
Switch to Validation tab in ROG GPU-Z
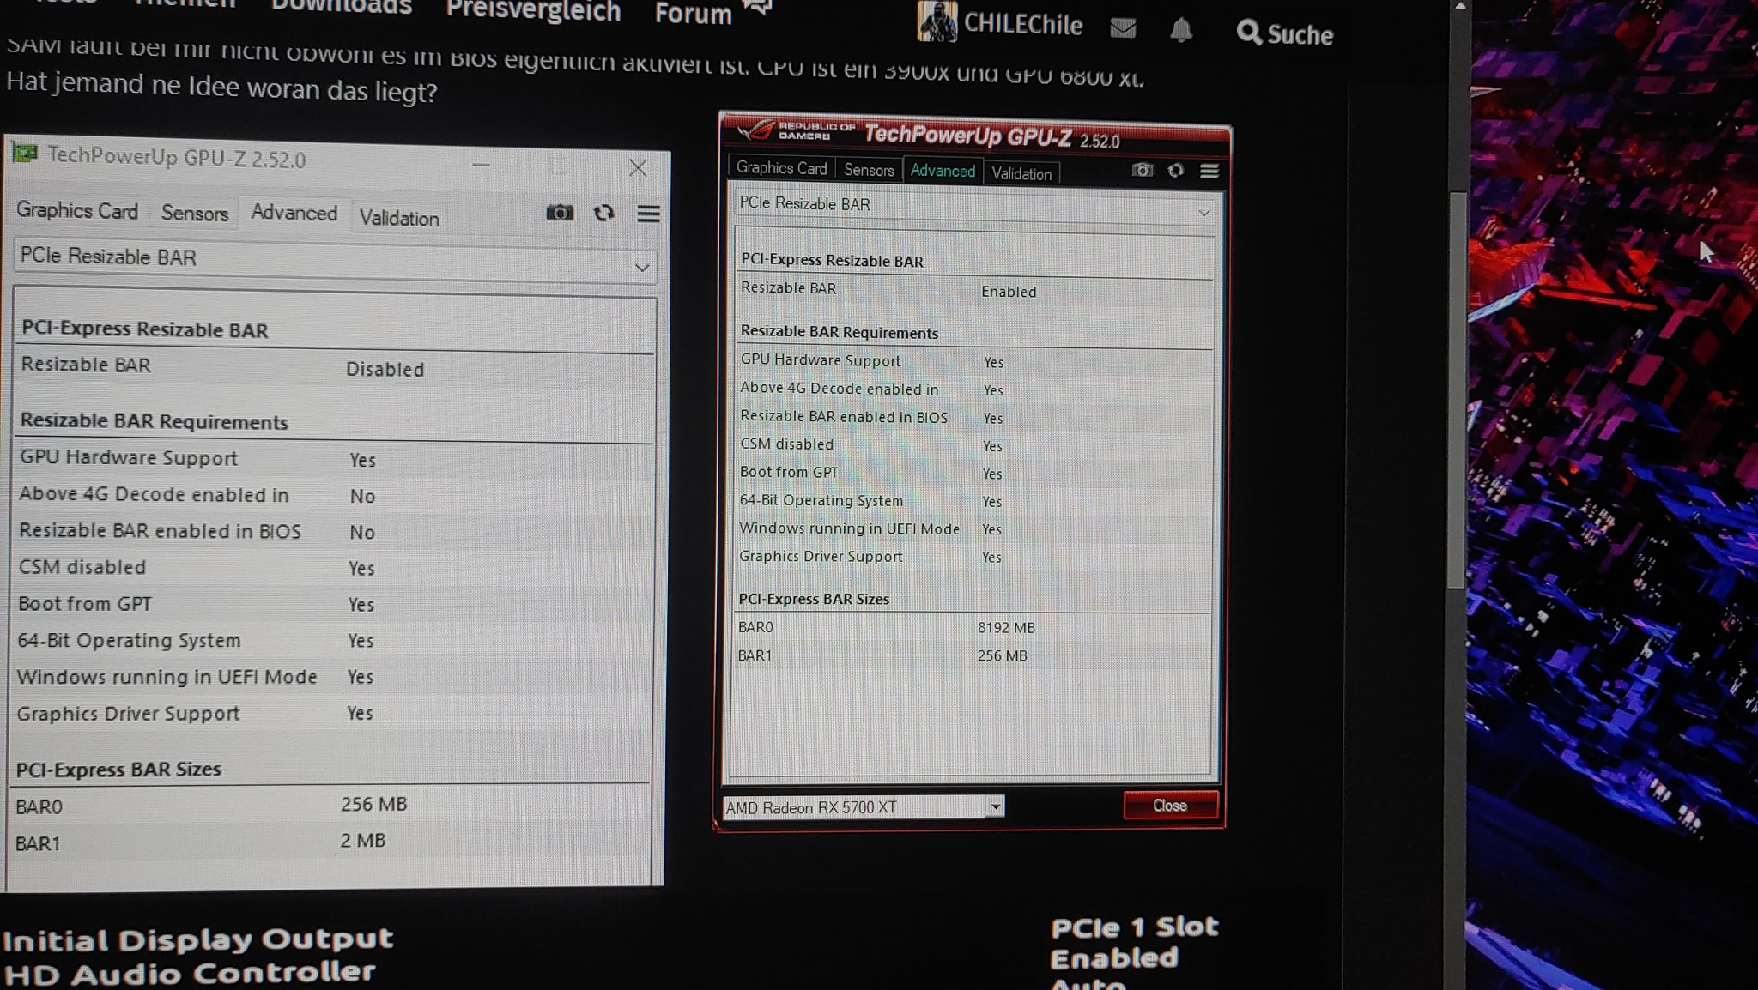(1021, 173)
